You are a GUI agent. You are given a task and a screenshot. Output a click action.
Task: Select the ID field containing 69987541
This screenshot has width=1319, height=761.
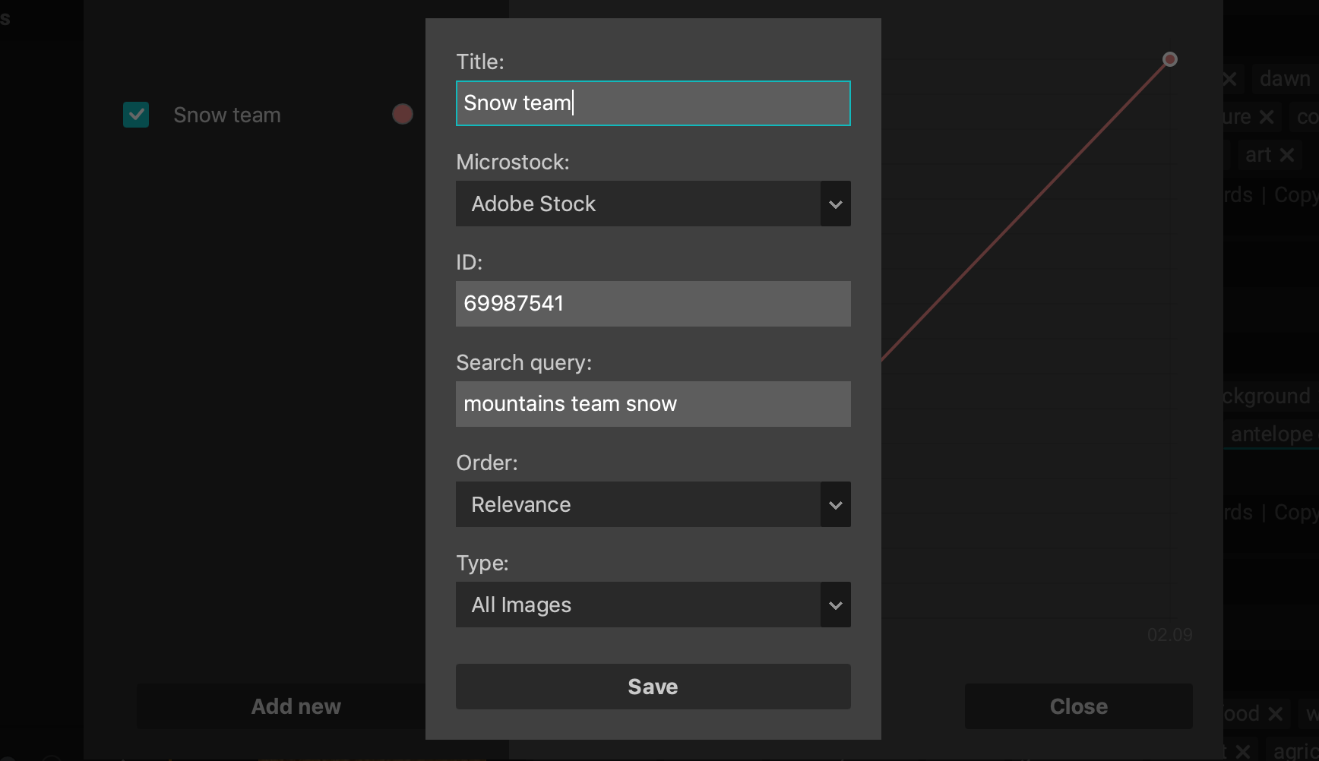652,304
